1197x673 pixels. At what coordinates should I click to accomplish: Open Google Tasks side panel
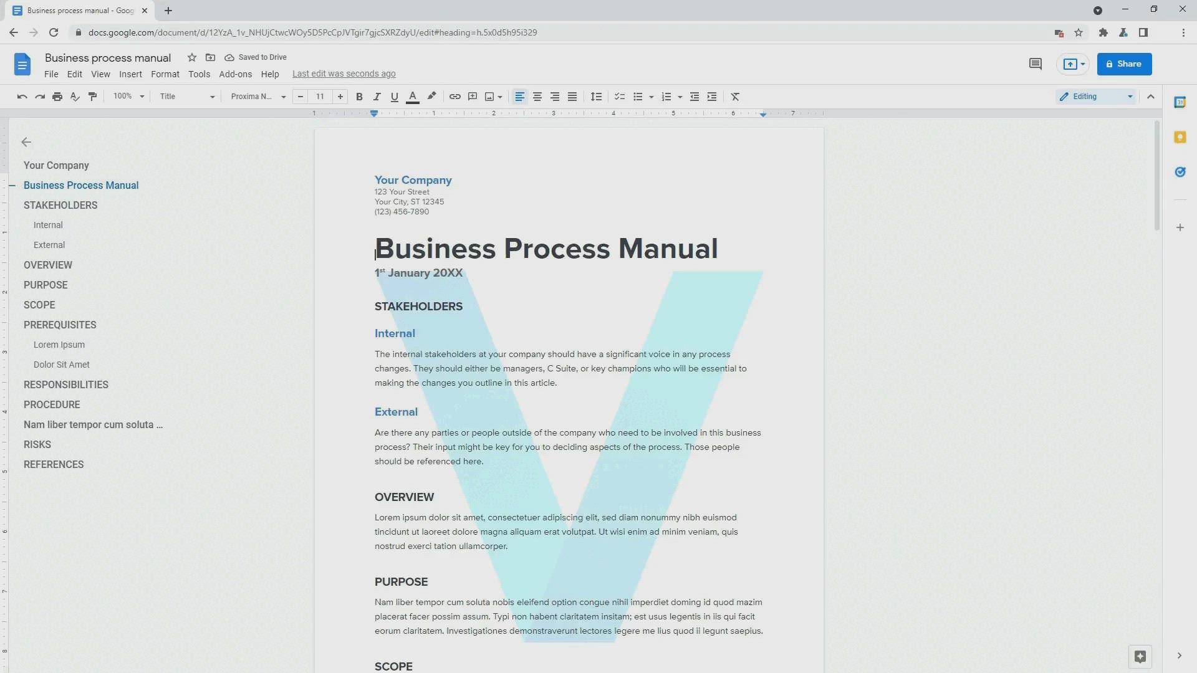1180,172
